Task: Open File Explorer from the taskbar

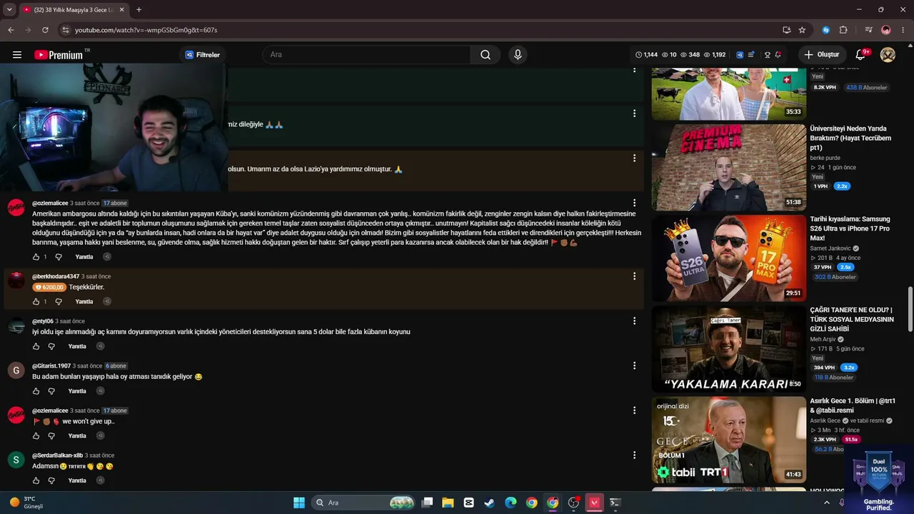Action: [x=448, y=503]
